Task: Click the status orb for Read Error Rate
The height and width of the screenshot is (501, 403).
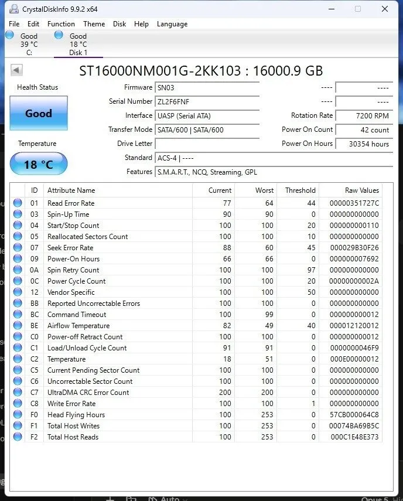Action: click(18, 203)
